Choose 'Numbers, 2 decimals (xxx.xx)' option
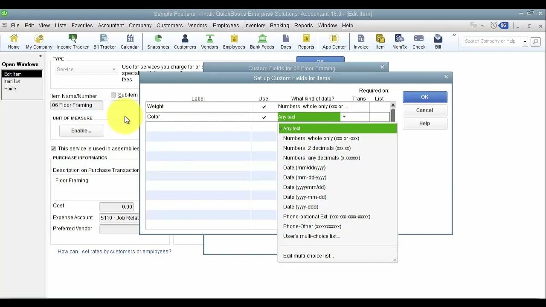Image resolution: width=546 pixels, height=307 pixels. [337, 148]
